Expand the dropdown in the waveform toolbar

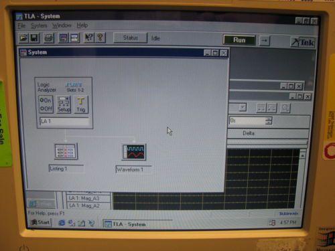tap(243, 107)
